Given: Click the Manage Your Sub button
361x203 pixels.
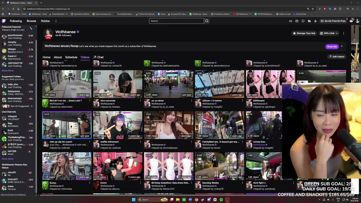Looking at the screenshot, I should click(304, 33).
